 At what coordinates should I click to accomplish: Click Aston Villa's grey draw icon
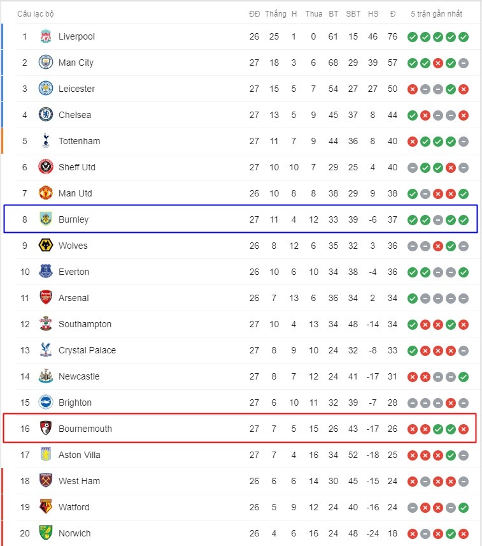tap(464, 455)
